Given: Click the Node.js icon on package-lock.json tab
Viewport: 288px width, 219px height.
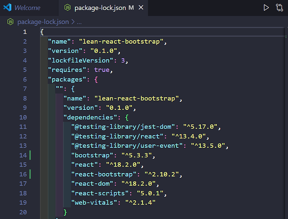Looking at the screenshot, I should (x=68, y=8).
